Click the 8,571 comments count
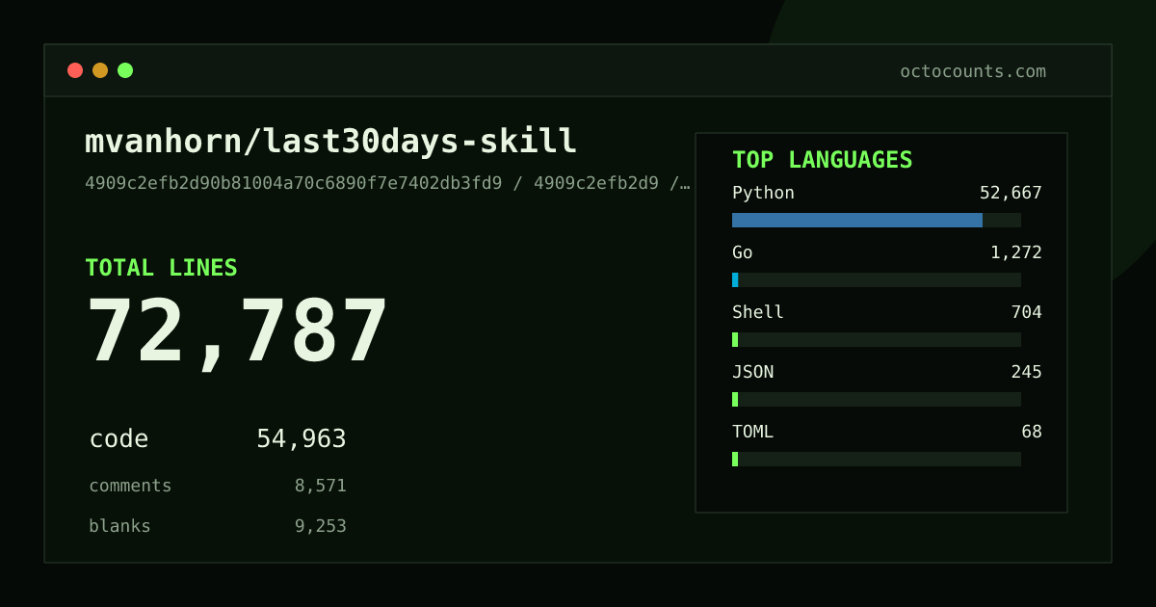 click(320, 486)
